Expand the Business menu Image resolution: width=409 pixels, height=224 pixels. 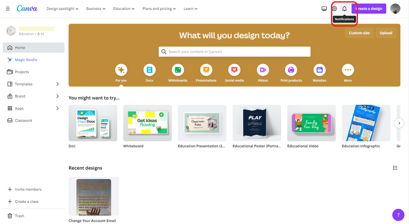[96, 9]
